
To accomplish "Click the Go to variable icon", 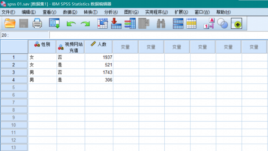I will point(116,23).
